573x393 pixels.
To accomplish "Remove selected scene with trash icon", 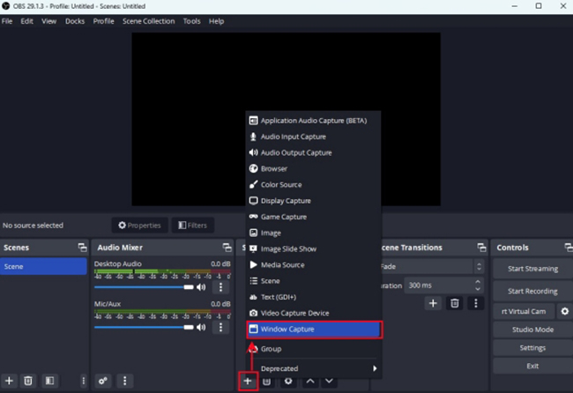I will click(28, 381).
